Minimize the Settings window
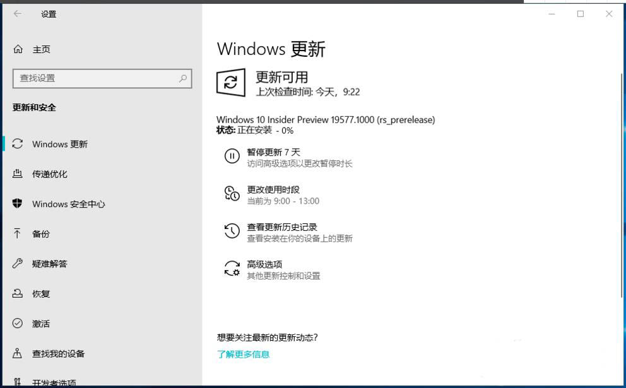 tap(552, 14)
